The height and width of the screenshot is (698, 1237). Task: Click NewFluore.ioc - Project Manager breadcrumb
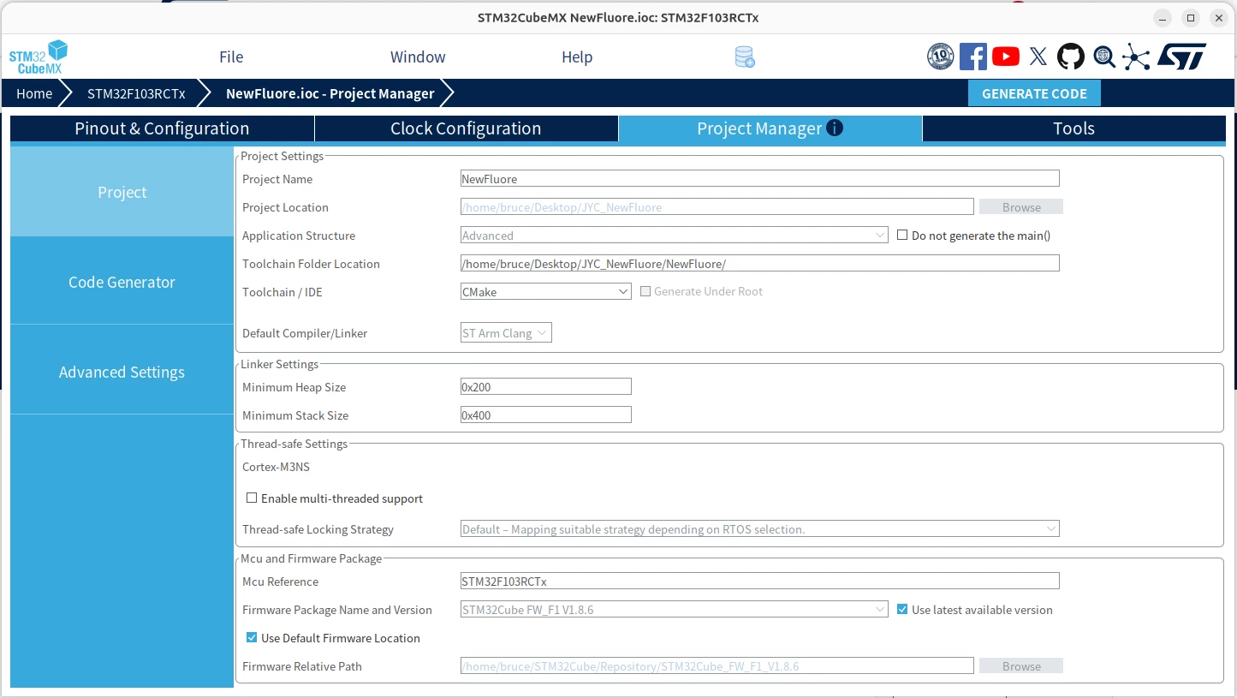[x=330, y=93]
